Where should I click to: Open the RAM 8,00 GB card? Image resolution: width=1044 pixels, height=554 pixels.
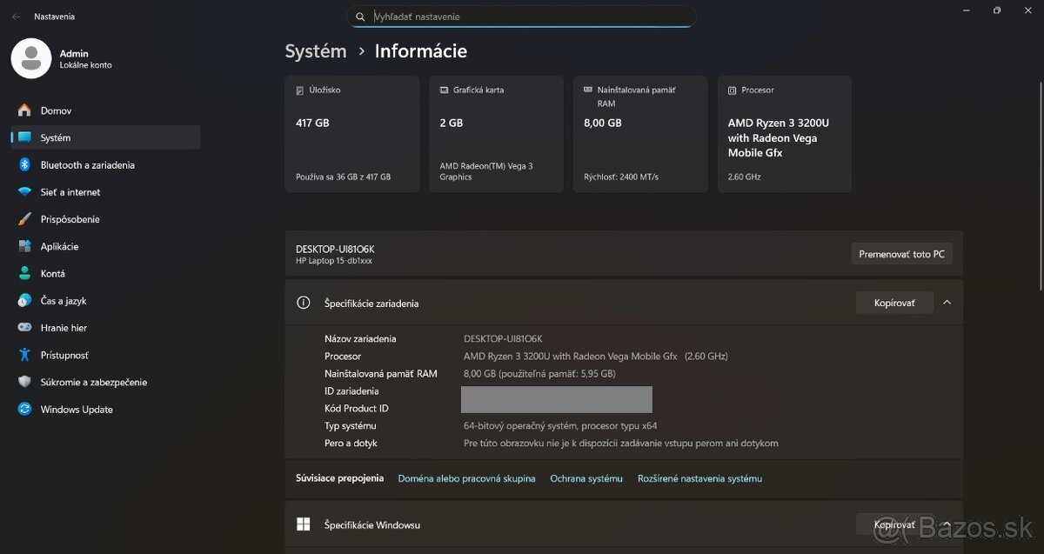click(x=640, y=134)
